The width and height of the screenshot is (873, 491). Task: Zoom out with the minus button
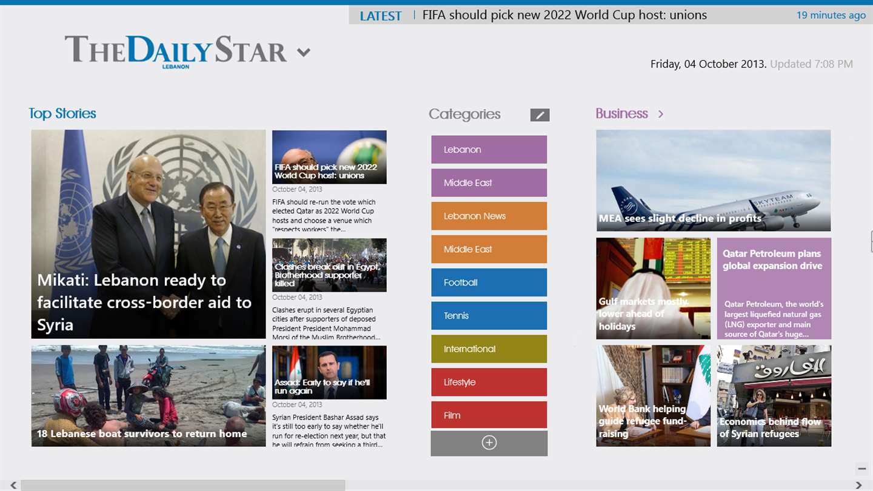click(861, 469)
